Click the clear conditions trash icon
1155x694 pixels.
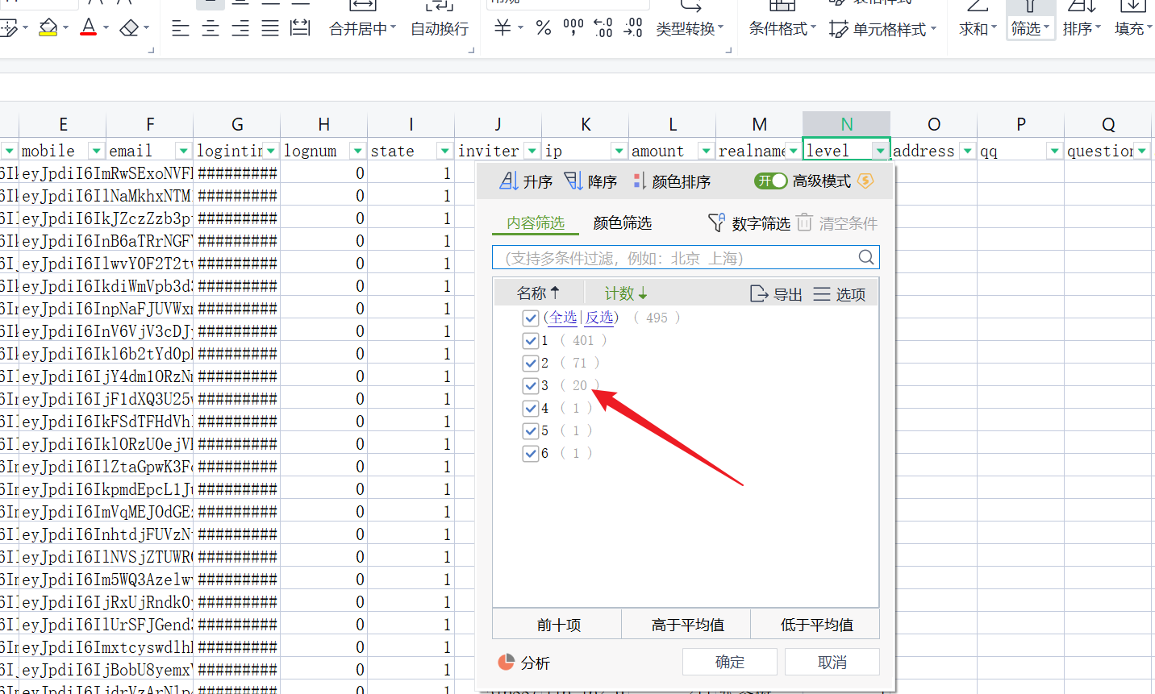coord(804,222)
